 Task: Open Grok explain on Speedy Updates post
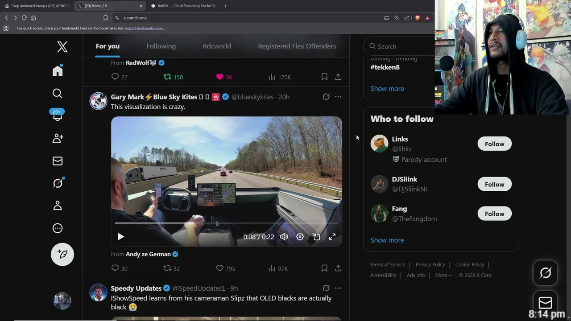pyautogui.click(x=326, y=288)
